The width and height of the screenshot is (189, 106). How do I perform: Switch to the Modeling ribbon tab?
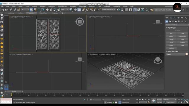11,13
